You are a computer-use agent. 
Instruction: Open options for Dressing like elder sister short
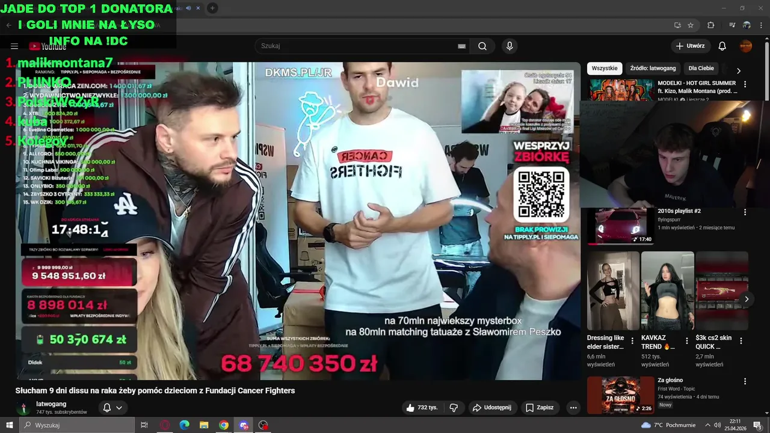pos(633,341)
